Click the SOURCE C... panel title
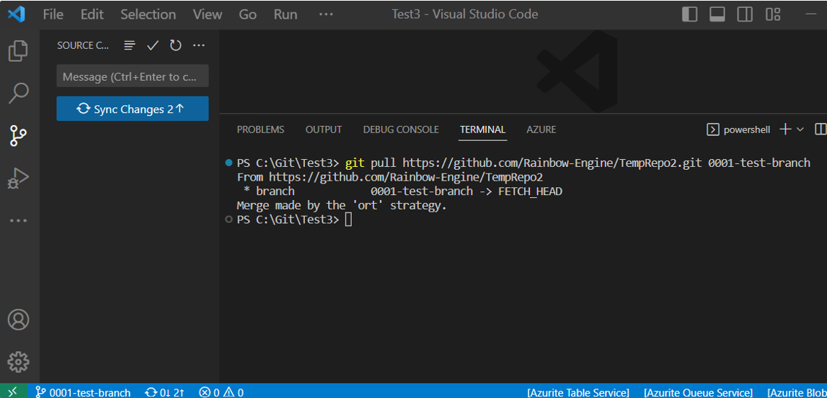This screenshot has height=398, width=827. point(83,46)
